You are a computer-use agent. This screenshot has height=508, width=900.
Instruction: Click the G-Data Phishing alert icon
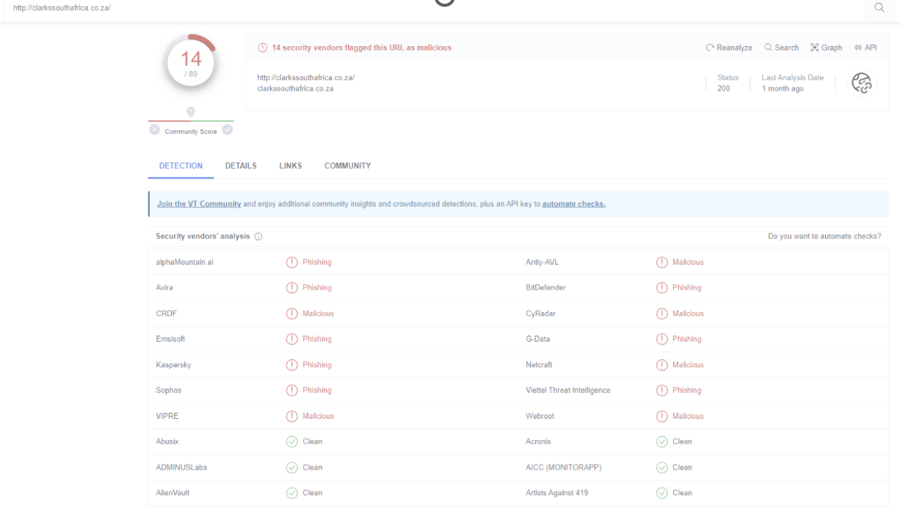click(662, 339)
